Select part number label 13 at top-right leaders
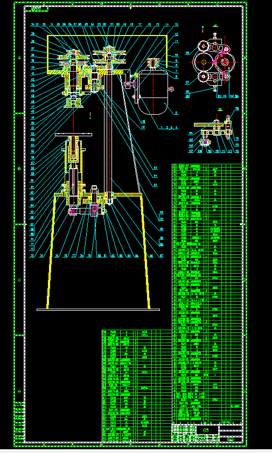 coord(176,24)
